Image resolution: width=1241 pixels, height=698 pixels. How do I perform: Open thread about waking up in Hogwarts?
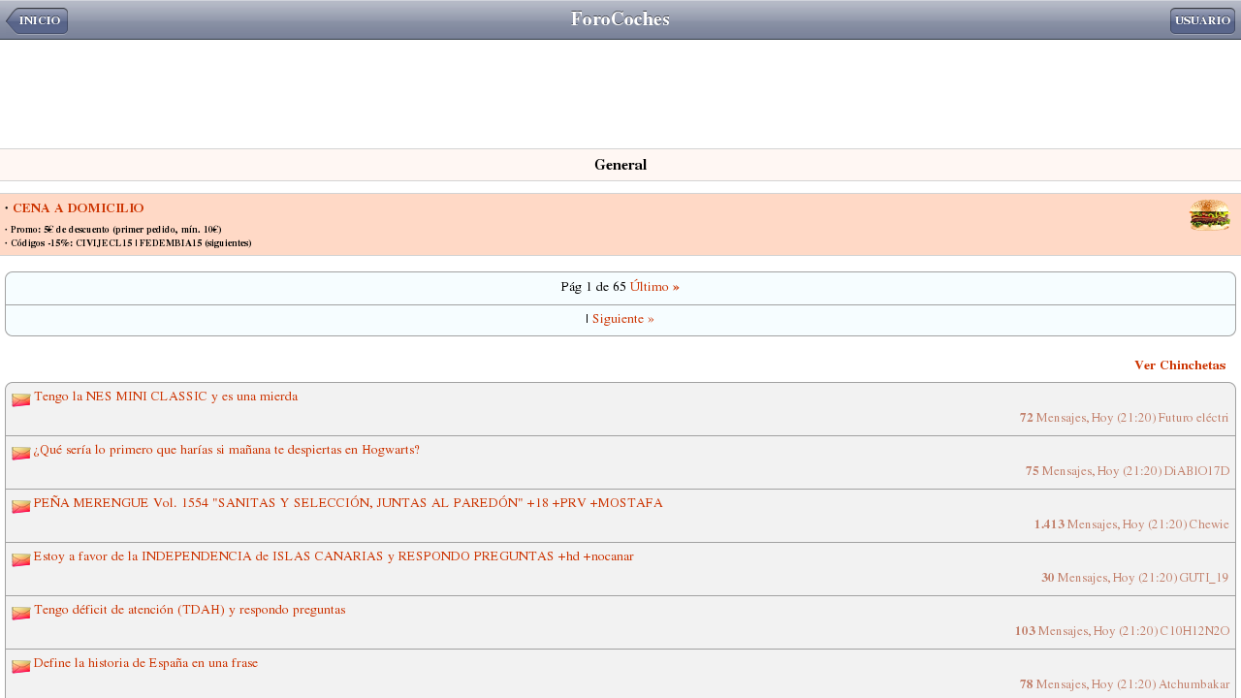tap(227, 450)
